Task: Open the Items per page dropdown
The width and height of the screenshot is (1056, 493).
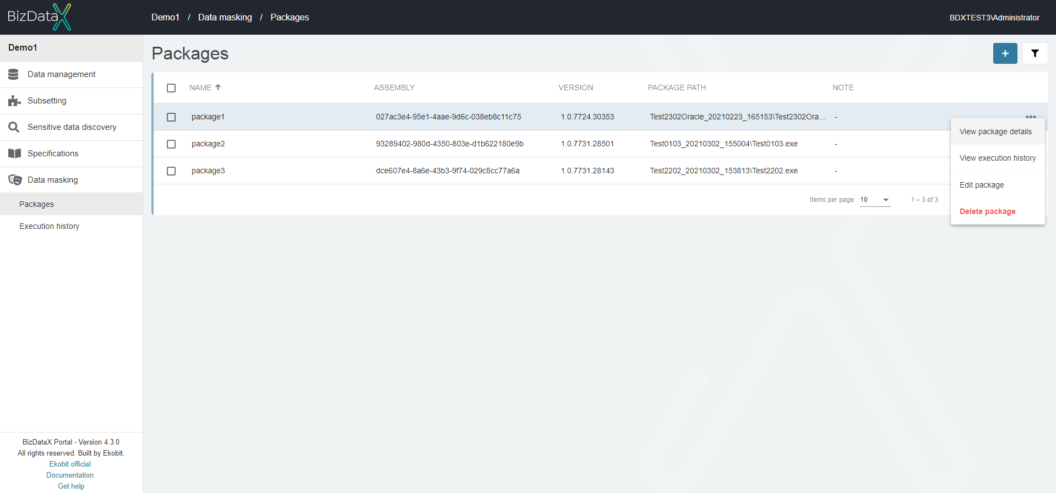Action: [875, 200]
